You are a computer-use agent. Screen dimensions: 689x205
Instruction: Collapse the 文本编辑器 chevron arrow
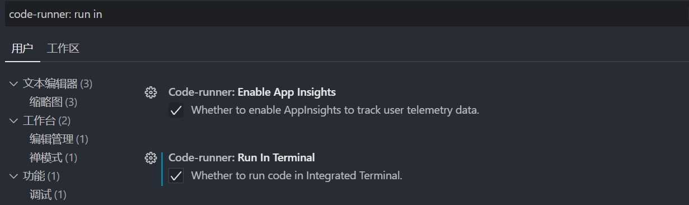pos(14,84)
